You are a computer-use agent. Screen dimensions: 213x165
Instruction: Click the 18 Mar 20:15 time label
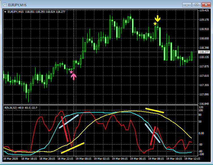click(x=47, y=158)
